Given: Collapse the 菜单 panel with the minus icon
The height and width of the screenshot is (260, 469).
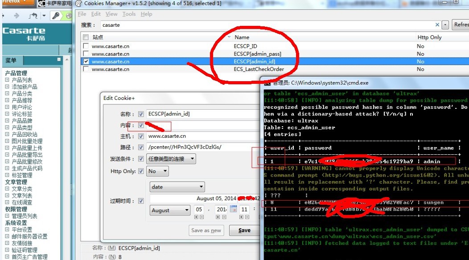Looking at the screenshot, I should (x=59, y=60).
